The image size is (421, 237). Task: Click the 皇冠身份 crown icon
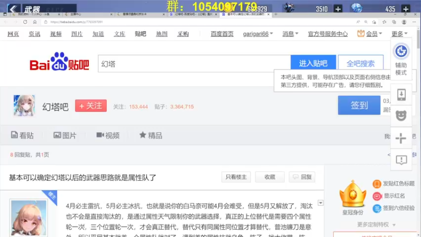tap(353, 194)
